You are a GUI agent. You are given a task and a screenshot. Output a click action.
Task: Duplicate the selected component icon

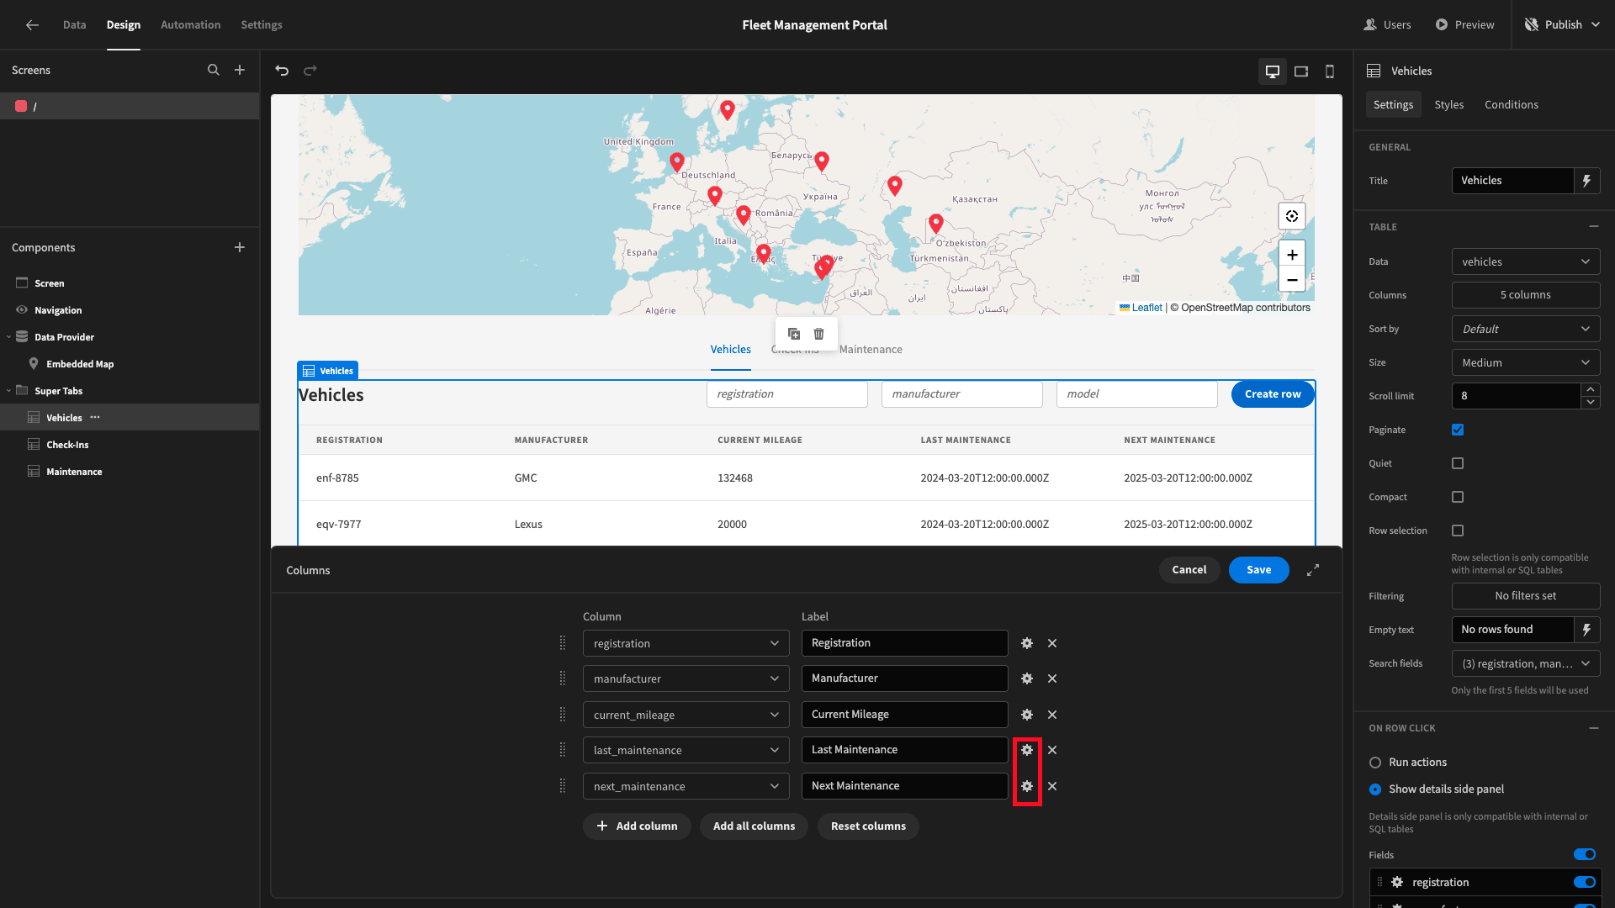[794, 334]
